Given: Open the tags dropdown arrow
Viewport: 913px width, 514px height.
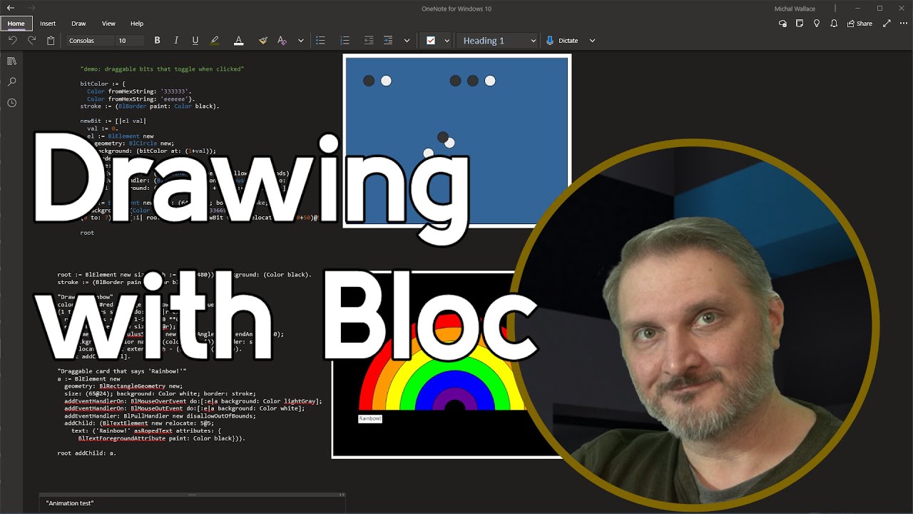Looking at the screenshot, I should click(x=447, y=41).
